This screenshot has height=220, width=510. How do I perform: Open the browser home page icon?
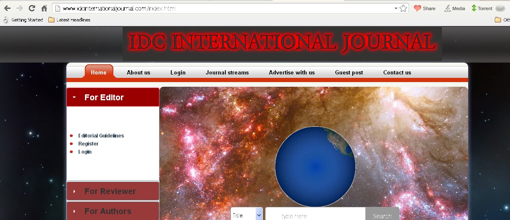44,8
